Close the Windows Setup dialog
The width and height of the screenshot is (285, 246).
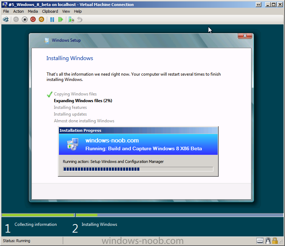pos(245,36)
